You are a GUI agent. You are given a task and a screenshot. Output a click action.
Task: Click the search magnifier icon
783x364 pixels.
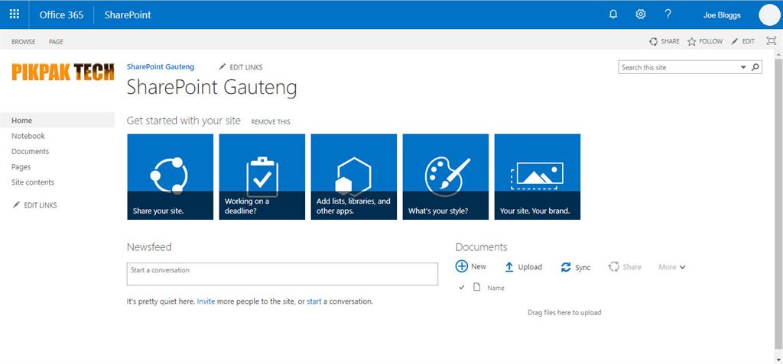[755, 67]
